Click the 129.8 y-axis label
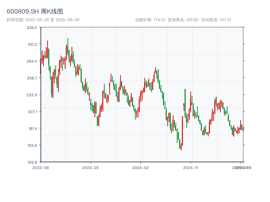Viewport: 270px width, 202px height. (32, 162)
